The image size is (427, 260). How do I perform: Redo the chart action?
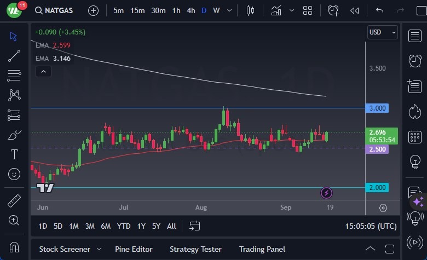(x=400, y=10)
